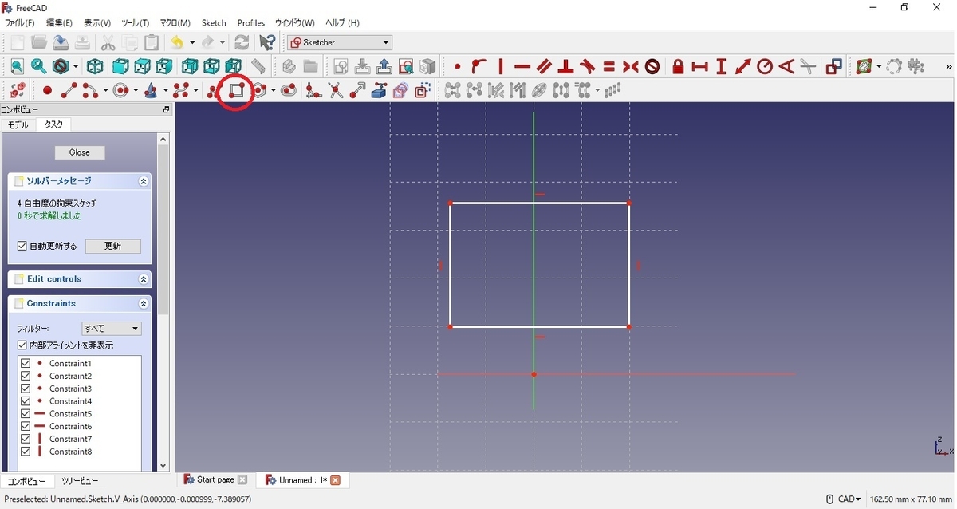Image resolution: width=957 pixels, height=509 pixels.
Task: Uncheck the Constraint1 checkbox
Action: (x=26, y=363)
